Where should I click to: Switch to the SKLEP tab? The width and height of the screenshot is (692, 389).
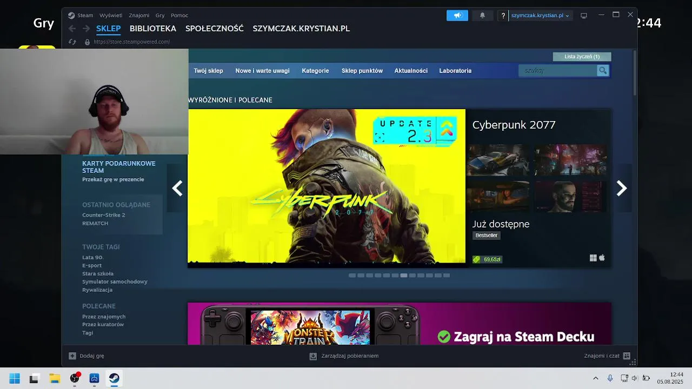(x=108, y=29)
